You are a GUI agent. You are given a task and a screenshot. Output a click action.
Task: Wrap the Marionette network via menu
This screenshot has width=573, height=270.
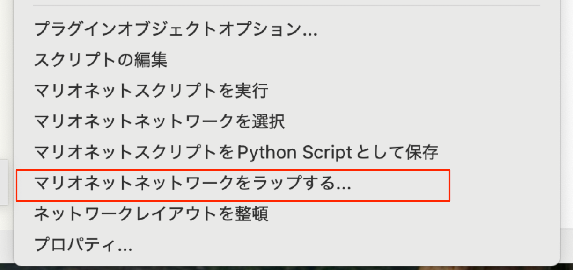coord(192,184)
